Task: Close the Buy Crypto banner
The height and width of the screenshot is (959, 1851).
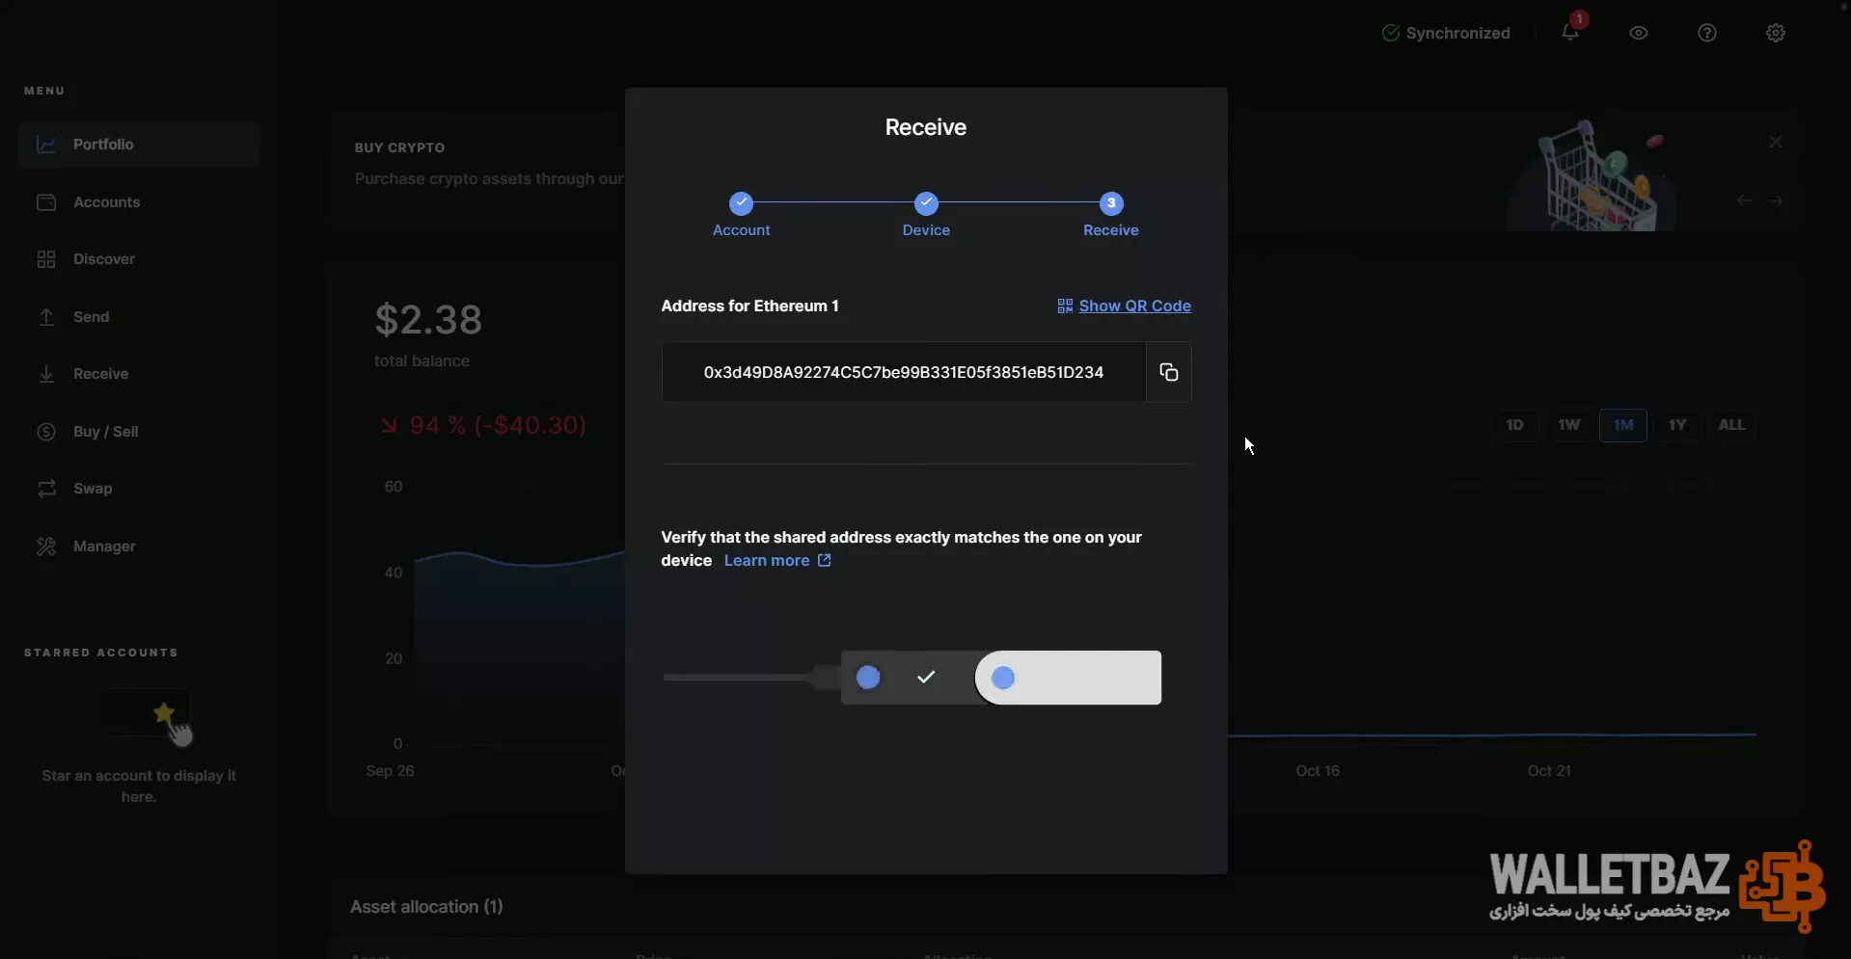Action: (x=1776, y=142)
